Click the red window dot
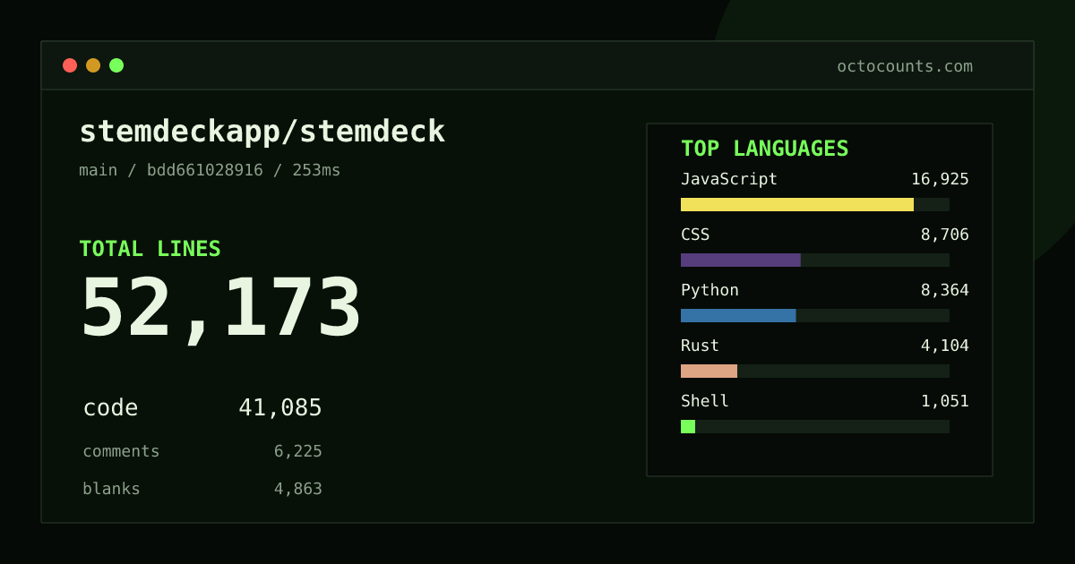The height and width of the screenshot is (564, 1075). pos(70,65)
